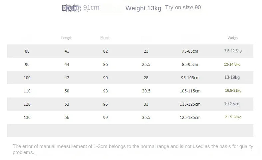Viewport: 262px width, 160px height.
Task: Click the Weigh column header
Action: [x=233, y=38]
